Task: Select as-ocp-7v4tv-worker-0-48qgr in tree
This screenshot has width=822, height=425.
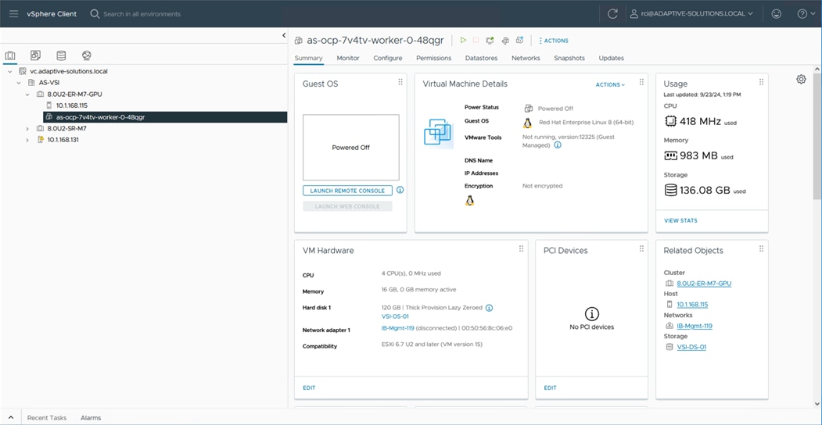Action: [100, 117]
